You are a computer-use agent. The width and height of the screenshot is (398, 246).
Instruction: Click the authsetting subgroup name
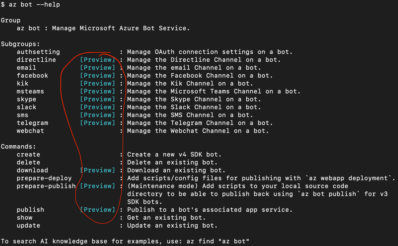[38, 52]
